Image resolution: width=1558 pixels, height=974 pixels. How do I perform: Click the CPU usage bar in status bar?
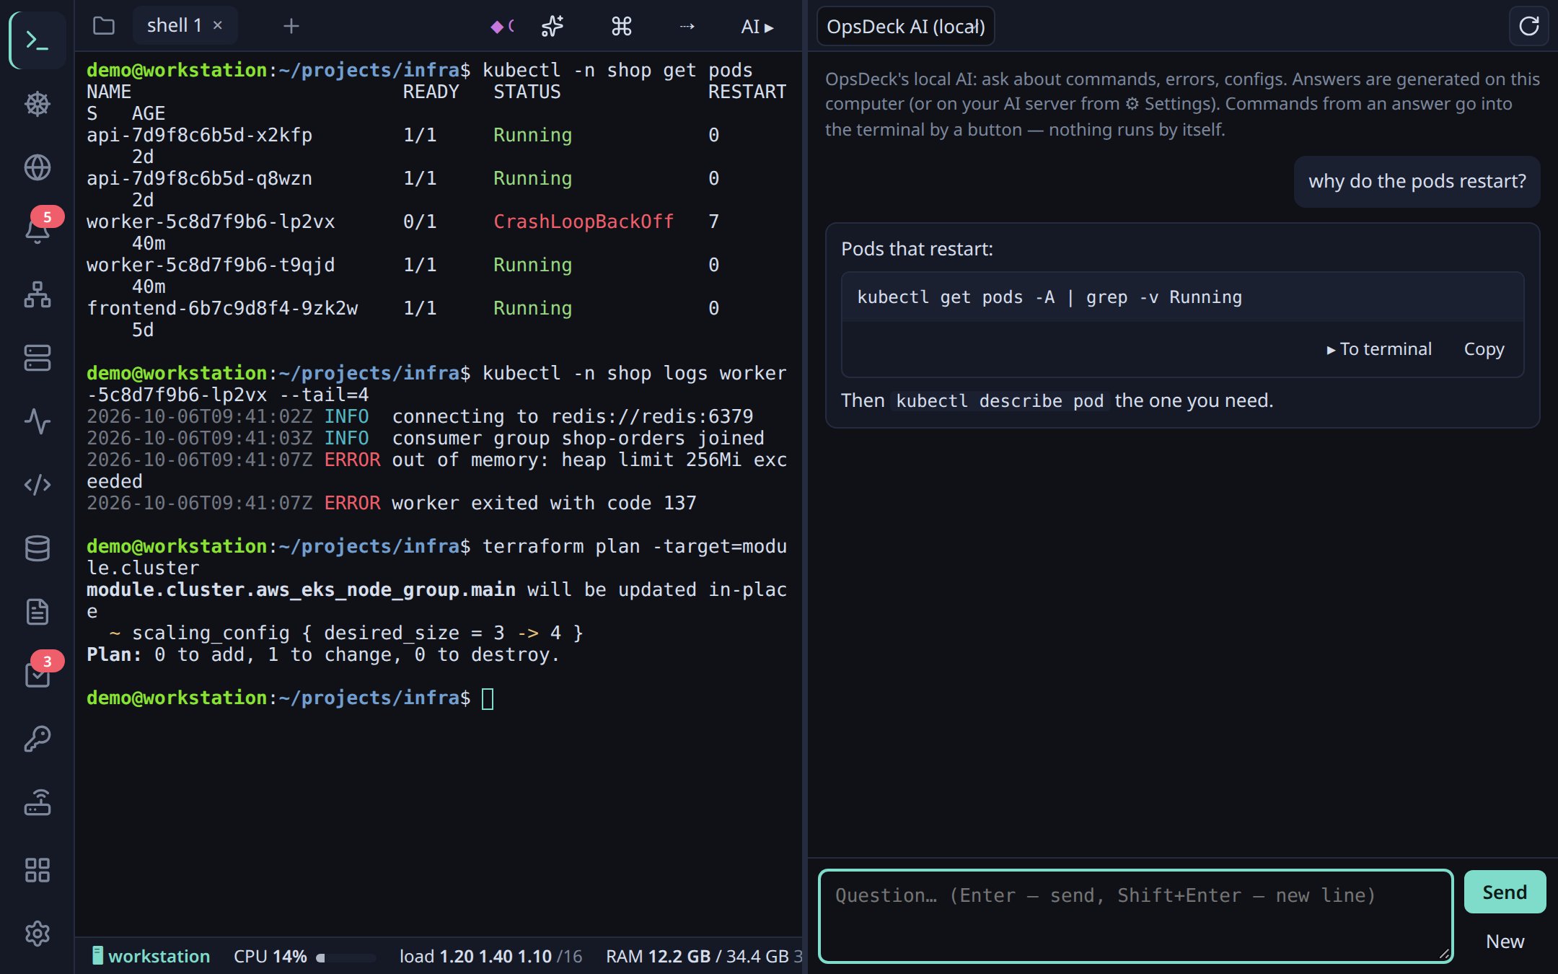pos(346,957)
